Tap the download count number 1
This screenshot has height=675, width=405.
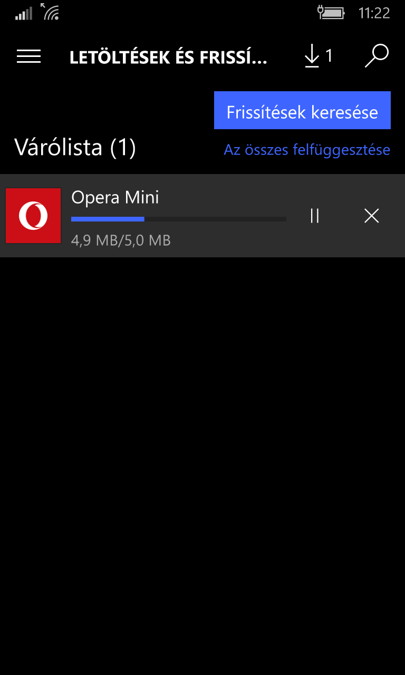click(x=329, y=55)
